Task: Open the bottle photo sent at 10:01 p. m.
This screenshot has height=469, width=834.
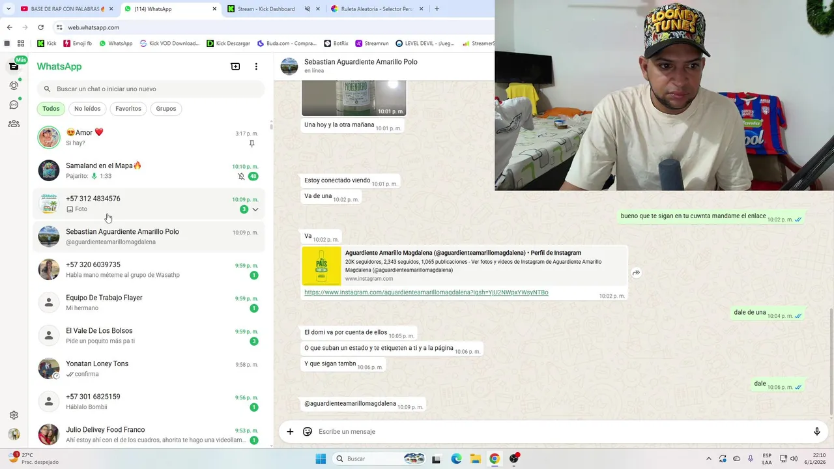Action: coord(354,98)
